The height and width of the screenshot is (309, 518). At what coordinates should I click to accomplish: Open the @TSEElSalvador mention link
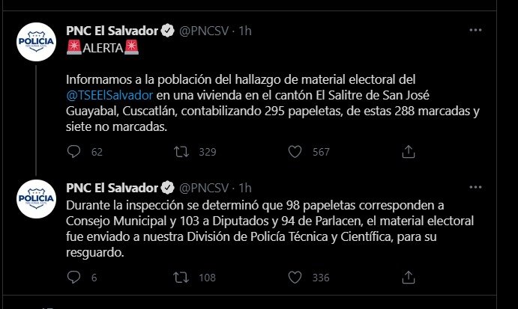110,97
